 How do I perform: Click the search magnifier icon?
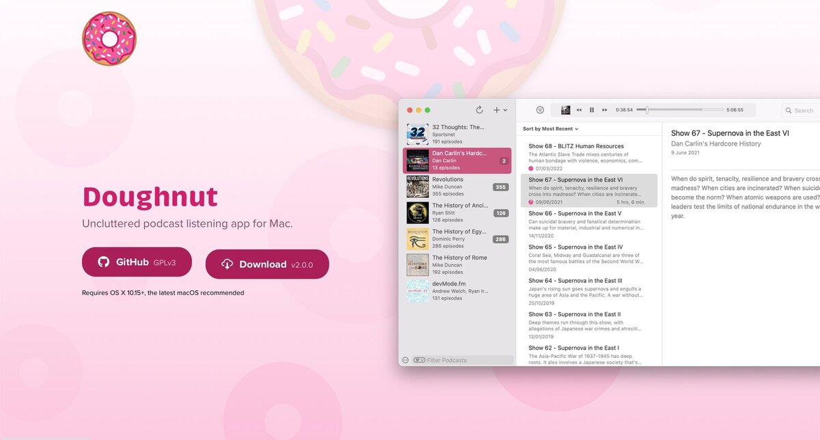click(789, 110)
